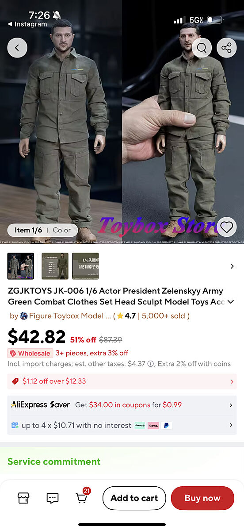Expand the 4 x $10.71 installment options
This screenshot has height=531, width=244.
point(122,425)
